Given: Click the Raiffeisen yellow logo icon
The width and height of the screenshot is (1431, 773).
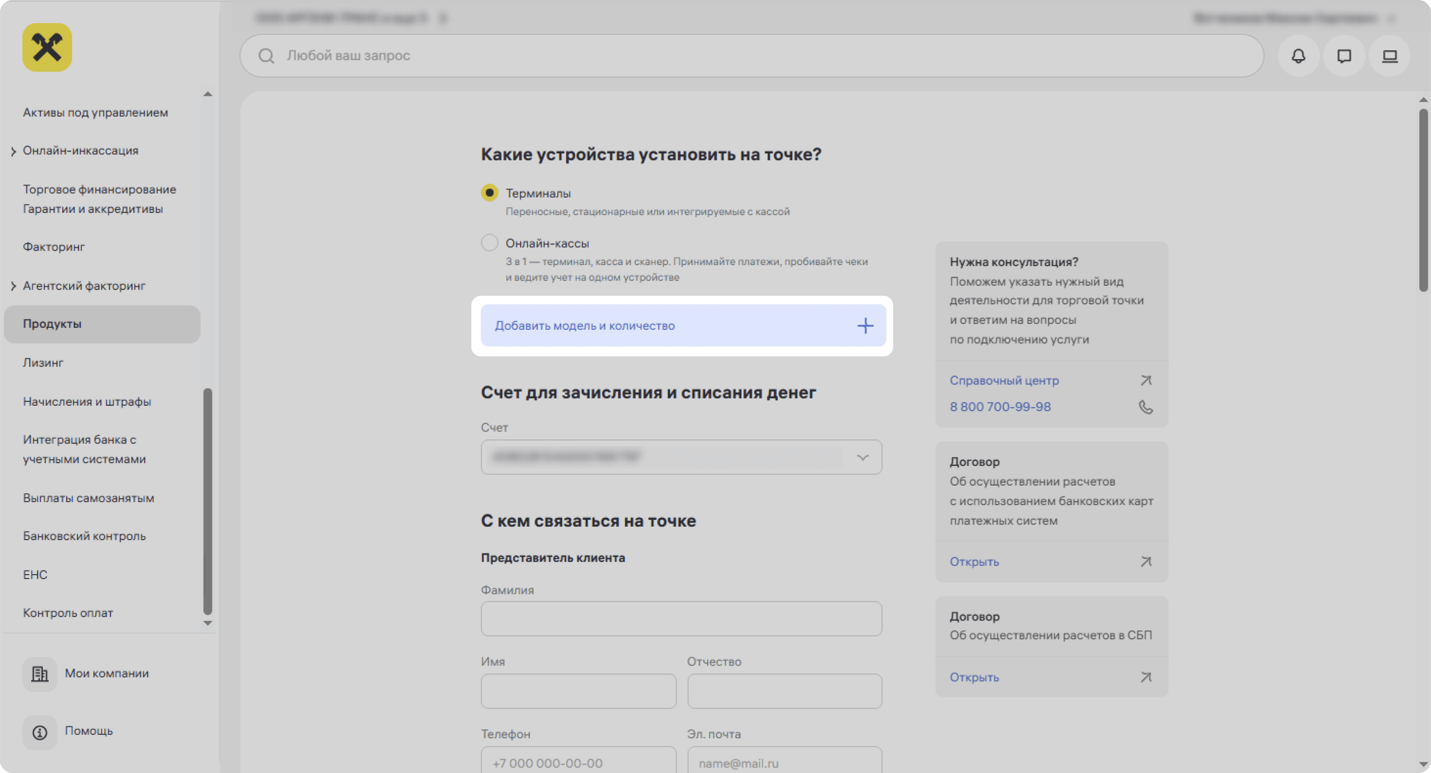Looking at the screenshot, I should 47,47.
